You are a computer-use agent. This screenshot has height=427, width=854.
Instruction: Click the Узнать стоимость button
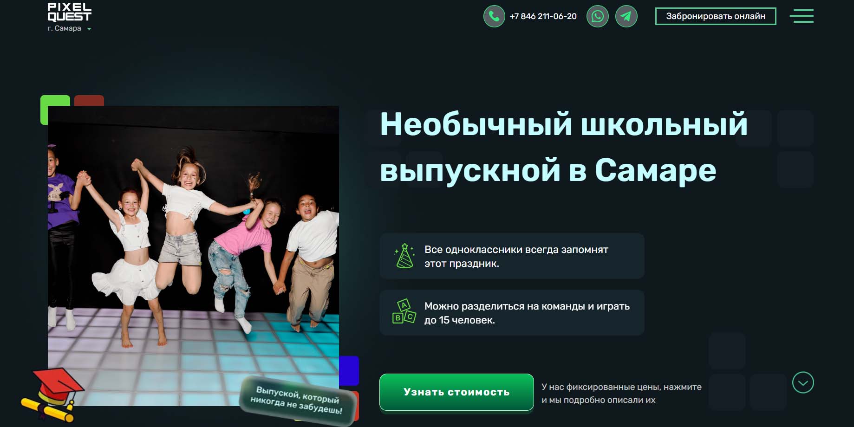[x=456, y=392]
